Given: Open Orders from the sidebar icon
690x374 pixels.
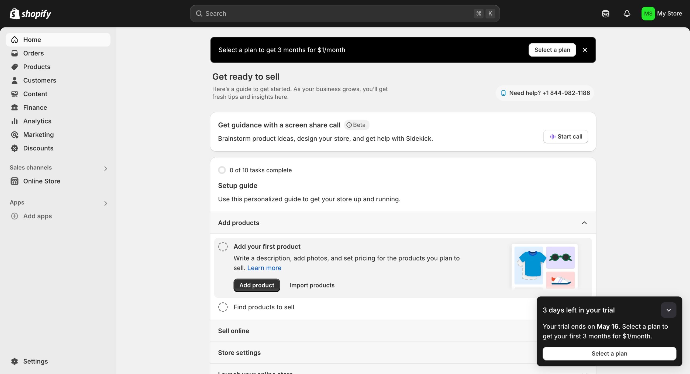Looking at the screenshot, I should point(15,53).
